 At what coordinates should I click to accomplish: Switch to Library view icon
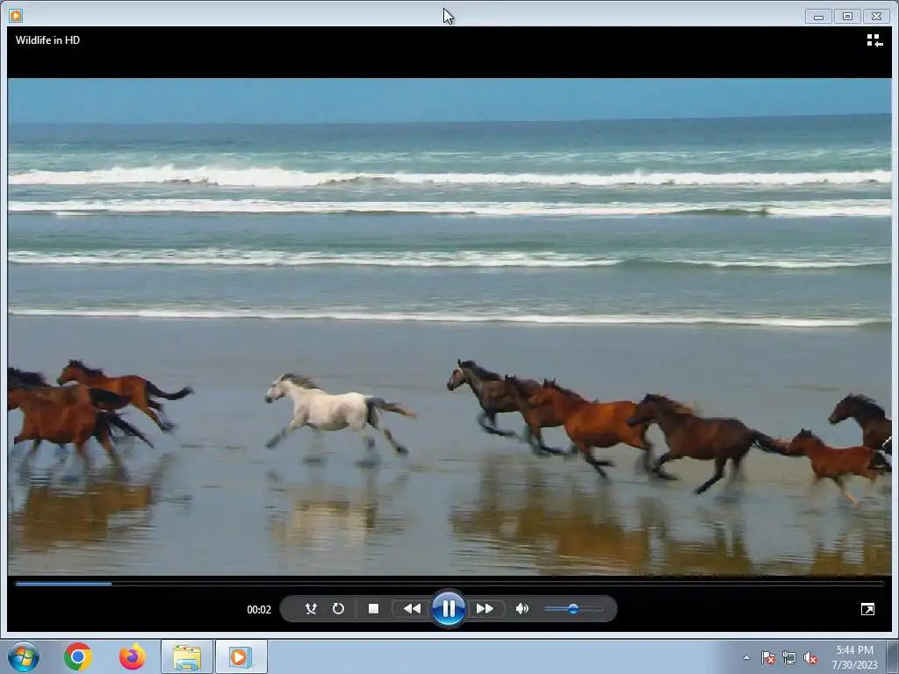(x=874, y=40)
